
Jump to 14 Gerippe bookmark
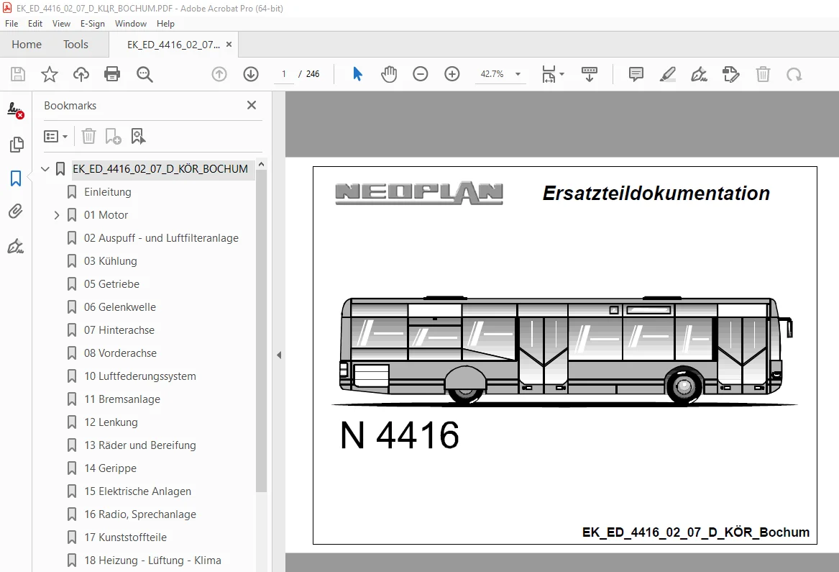[110, 468]
